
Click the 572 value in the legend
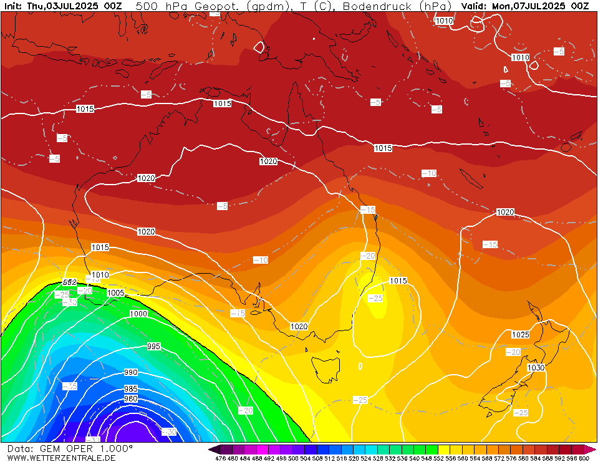click(498, 458)
